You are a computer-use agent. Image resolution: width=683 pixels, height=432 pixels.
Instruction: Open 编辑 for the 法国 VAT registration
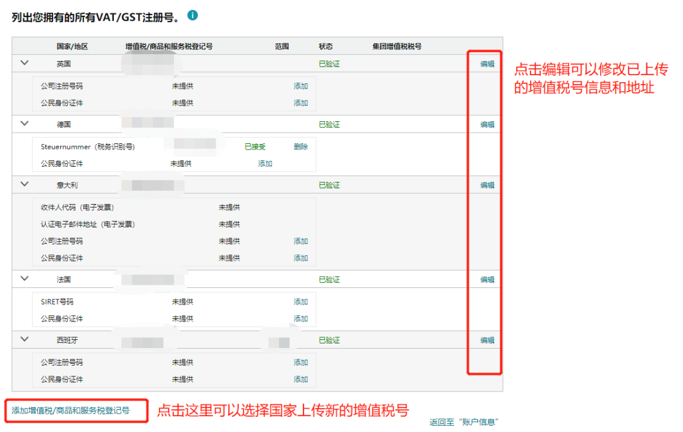point(485,279)
